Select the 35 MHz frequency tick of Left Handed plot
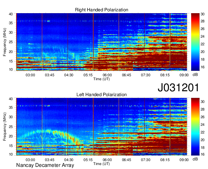Image resolution: width=208 pixels, height=169 pixels. (x=11, y=108)
